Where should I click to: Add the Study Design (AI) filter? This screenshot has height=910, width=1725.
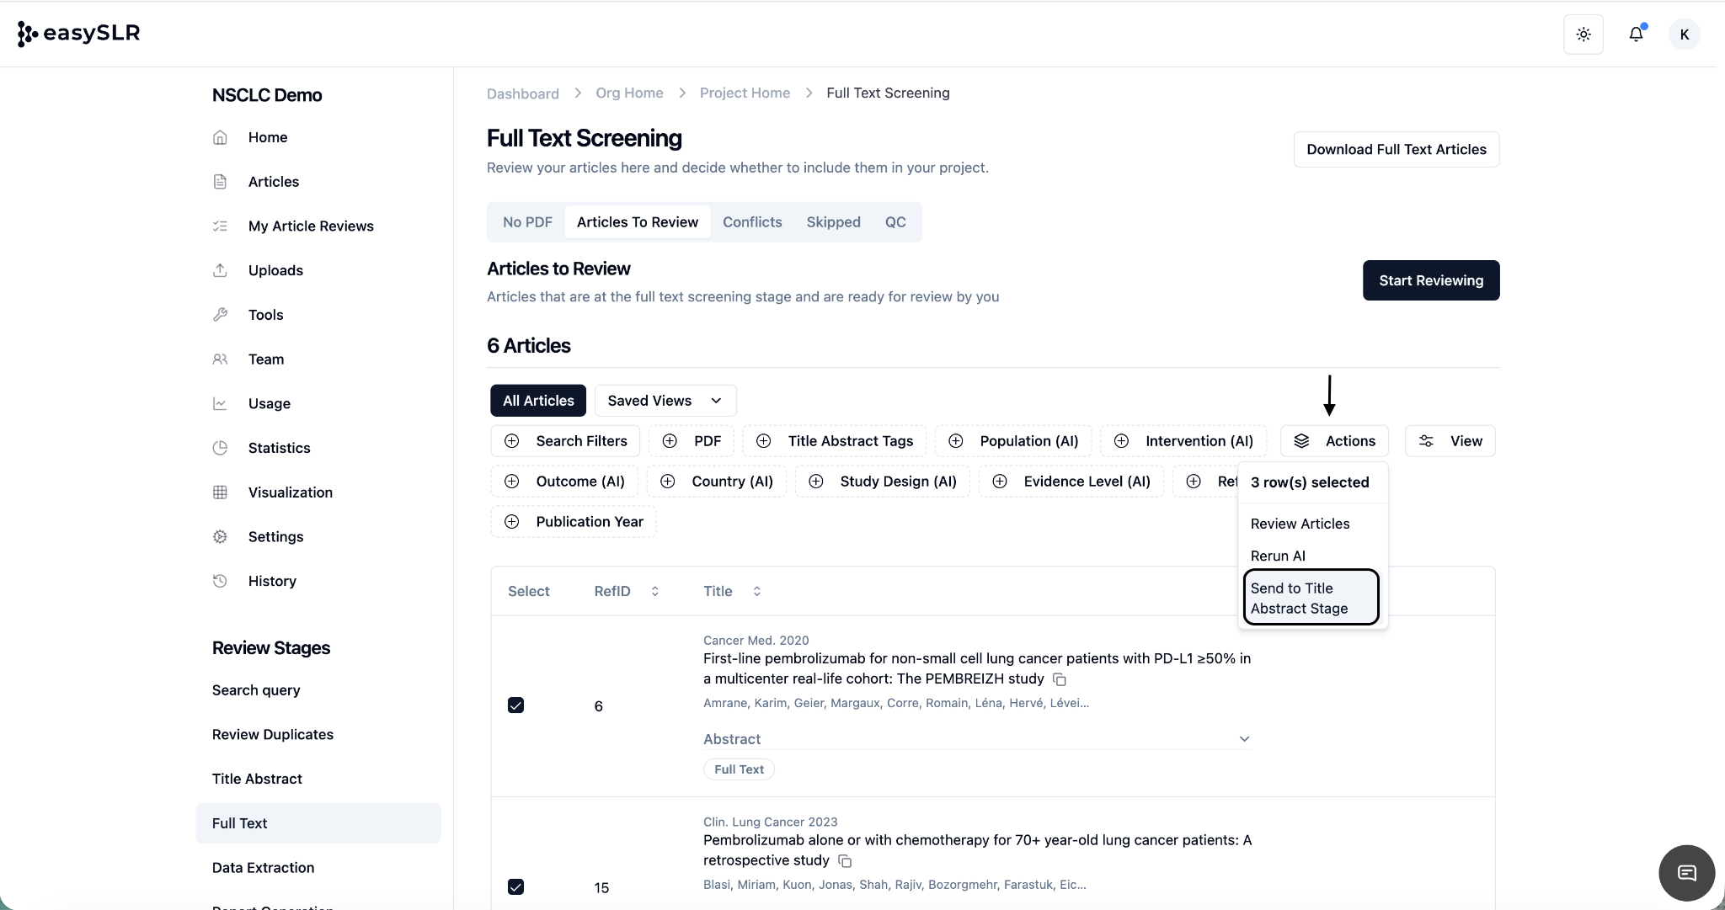click(x=883, y=482)
